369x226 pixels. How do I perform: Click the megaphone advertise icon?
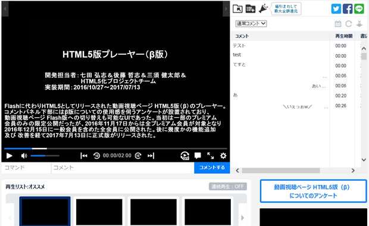[x=263, y=9]
